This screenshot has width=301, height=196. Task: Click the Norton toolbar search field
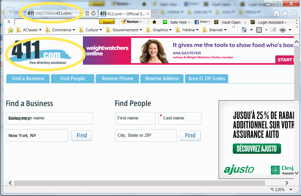(57, 22)
